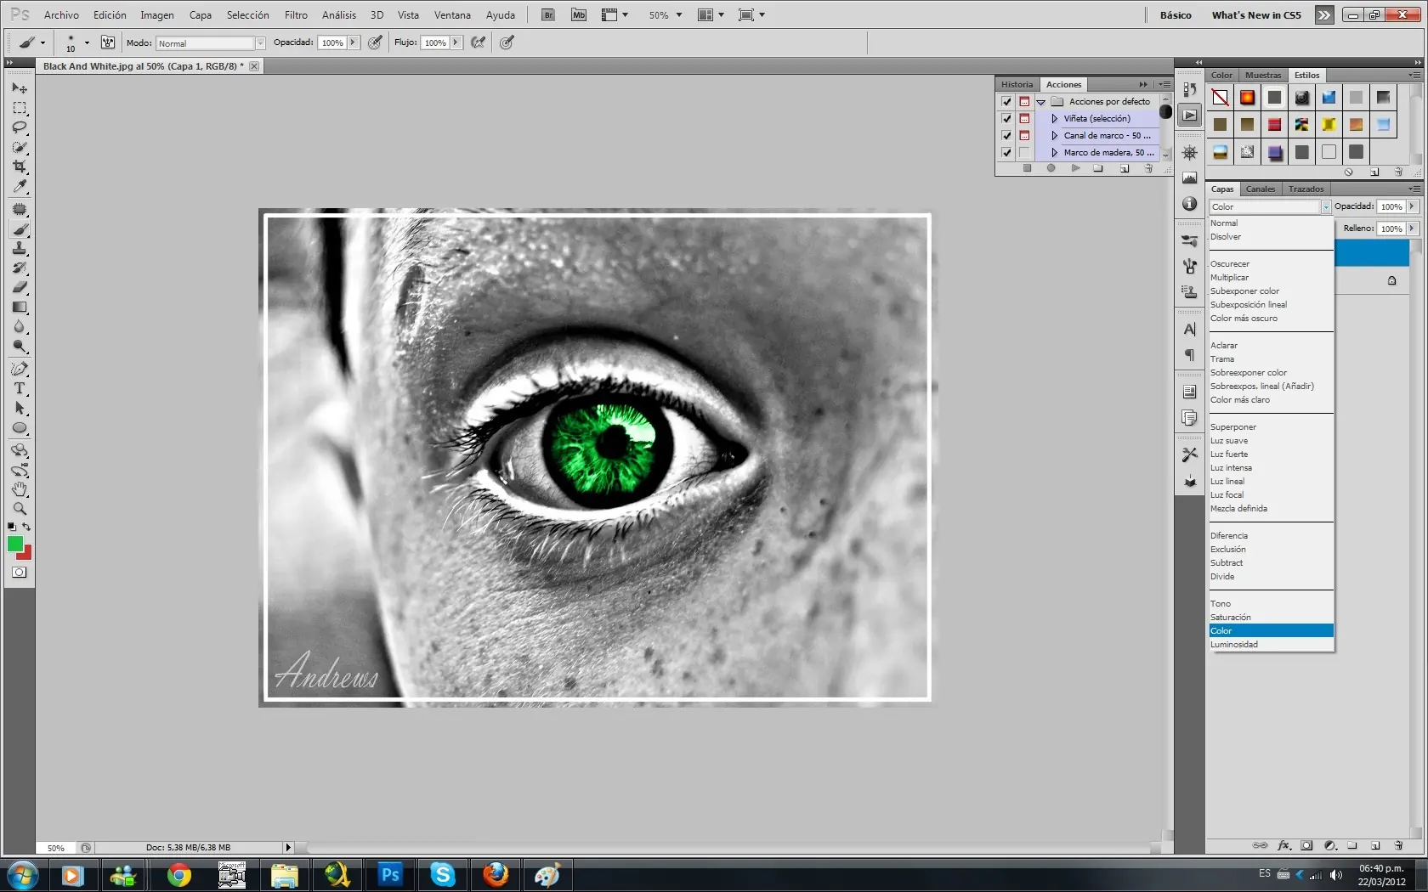Select What's New in CS5 workspace
1428x892 pixels.
[x=1256, y=15]
